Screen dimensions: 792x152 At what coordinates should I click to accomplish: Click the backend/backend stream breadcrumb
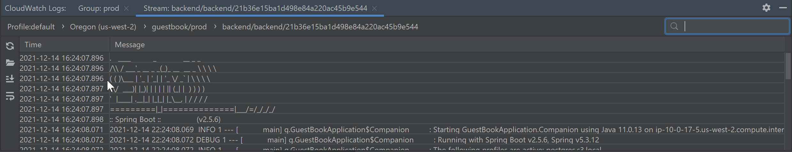[320, 27]
